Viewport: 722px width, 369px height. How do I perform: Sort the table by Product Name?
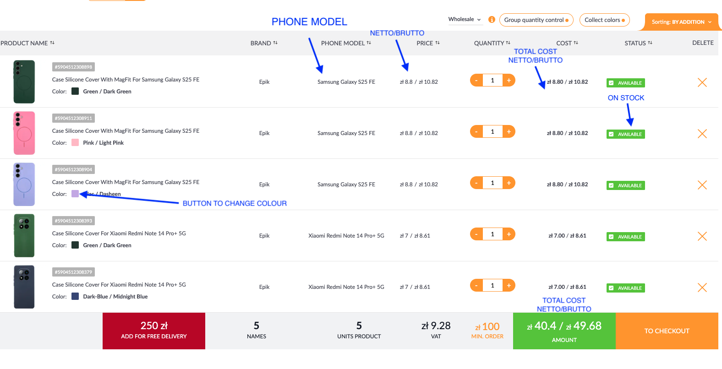pyautogui.click(x=27, y=43)
